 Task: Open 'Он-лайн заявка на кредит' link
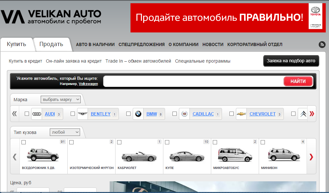pyautogui.click(x=74, y=61)
